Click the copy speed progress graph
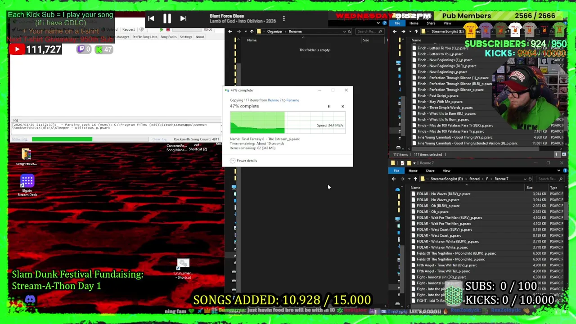 pos(288,123)
